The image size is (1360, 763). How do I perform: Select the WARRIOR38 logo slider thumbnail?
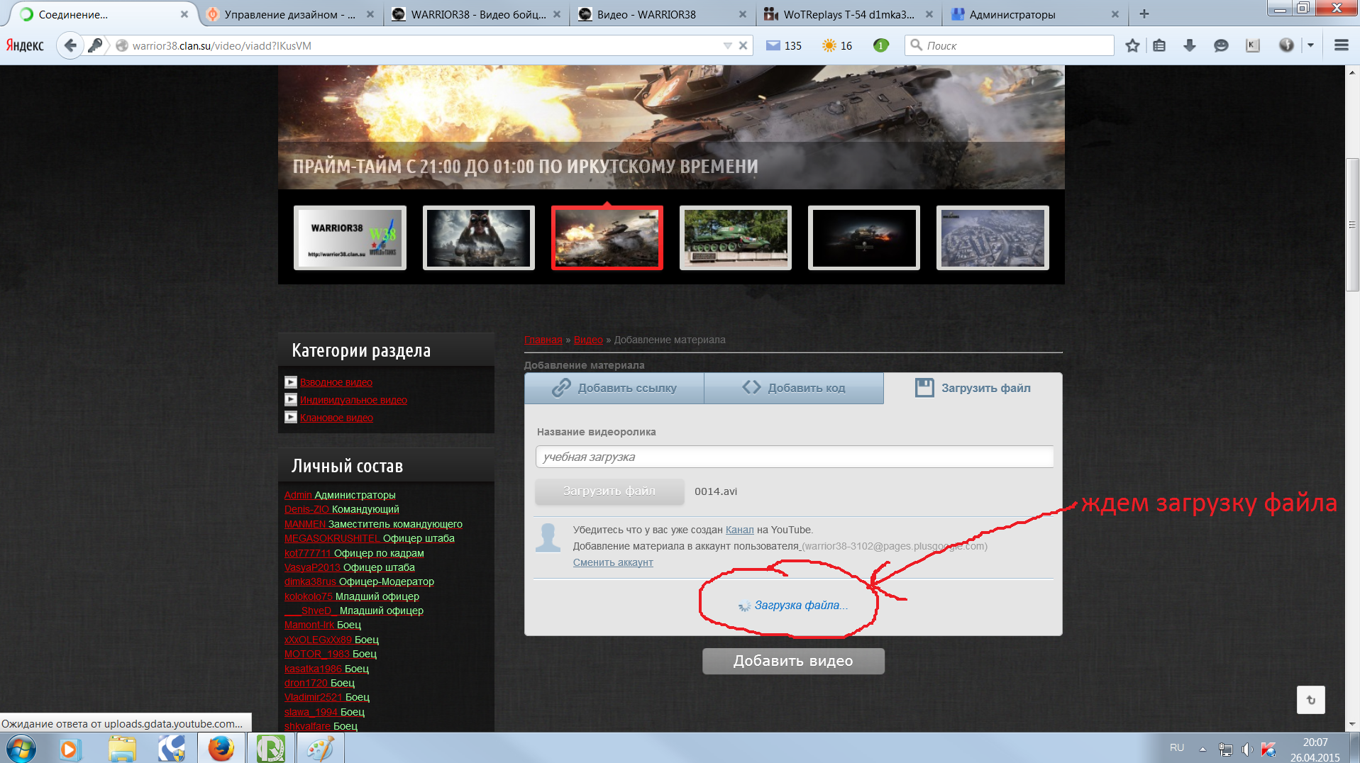tap(350, 238)
